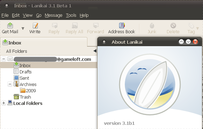The image size is (203, 129).
Task: Click the Inbox folder icon in tree
Action: (x=16, y=65)
